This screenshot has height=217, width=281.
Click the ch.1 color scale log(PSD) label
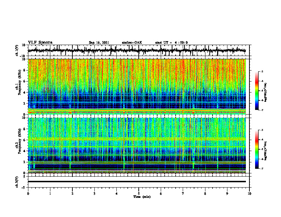click(266, 92)
